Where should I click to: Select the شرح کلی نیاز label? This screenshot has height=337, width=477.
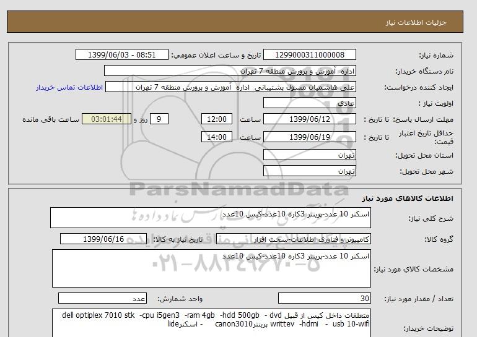click(x=431, y=218)
